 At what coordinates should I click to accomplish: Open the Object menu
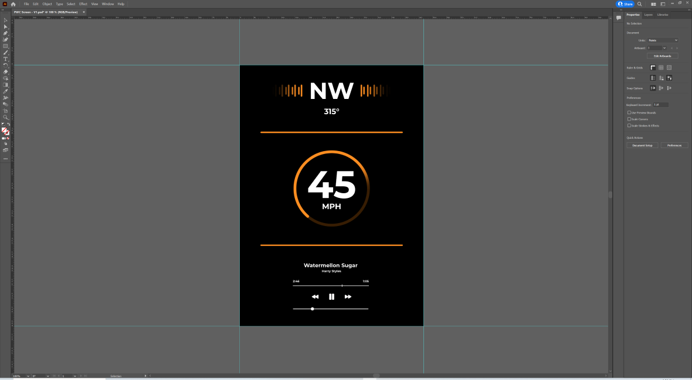[47, 4]
